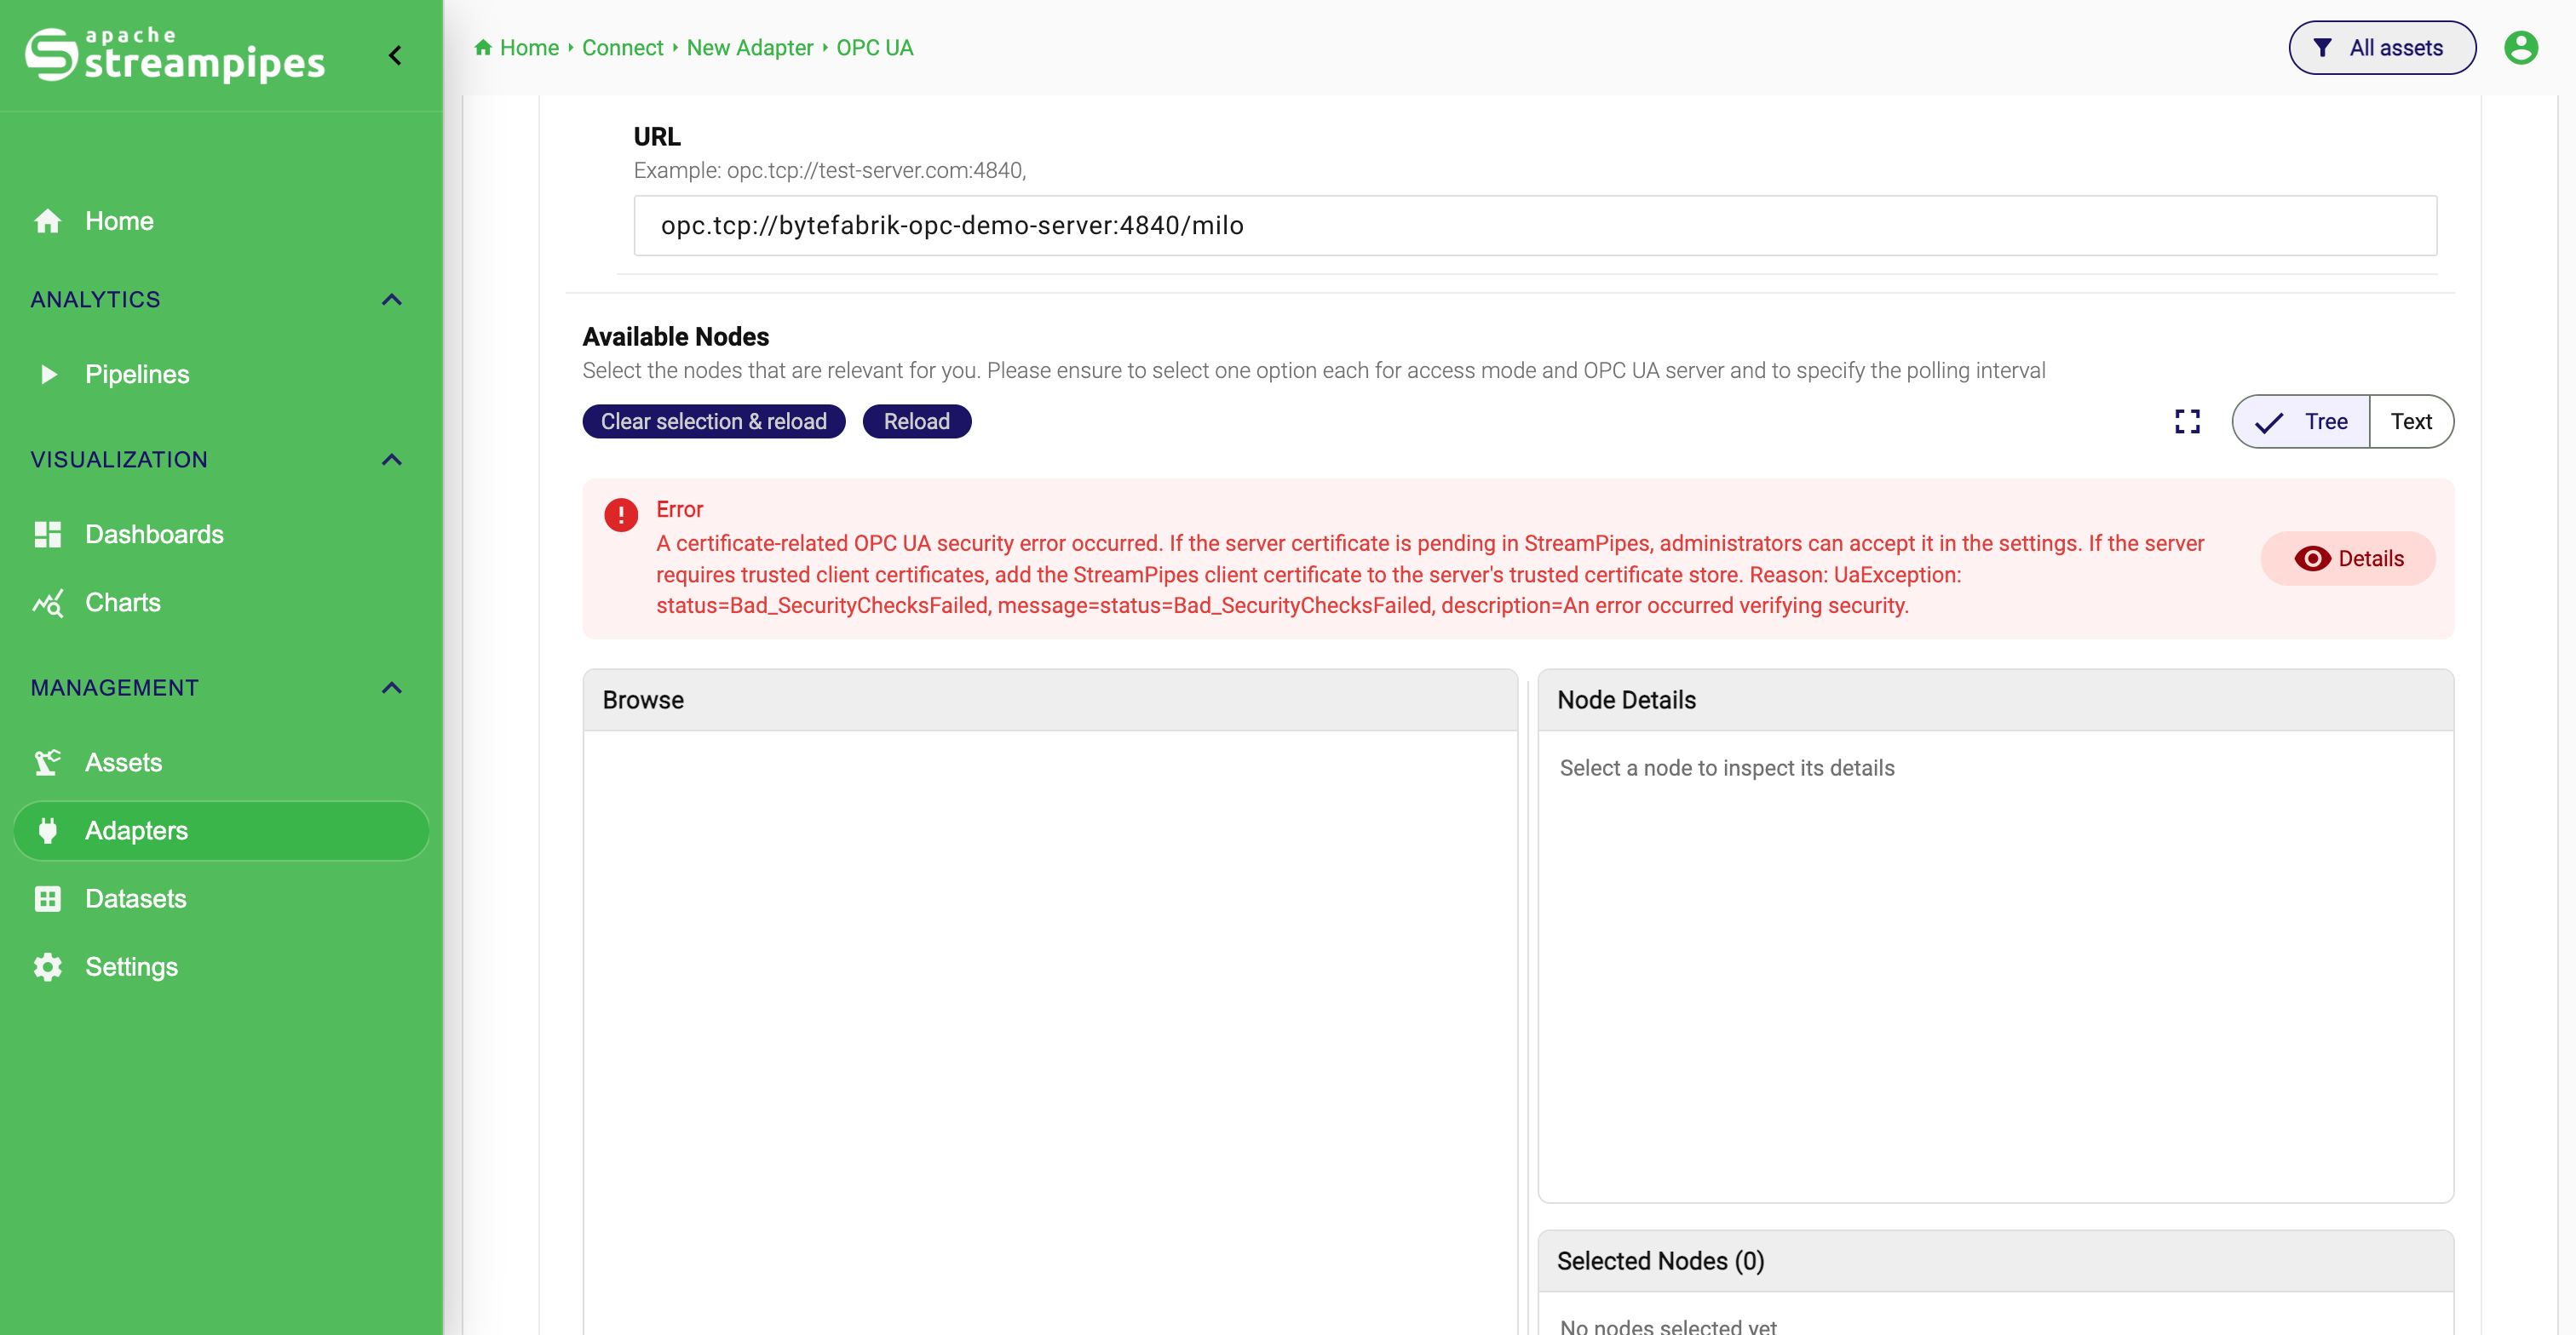Collapse the sidebar with the chevron arrow
Screen dimensions: 2576x1335
pyautogui.click(x=396, y=55)
